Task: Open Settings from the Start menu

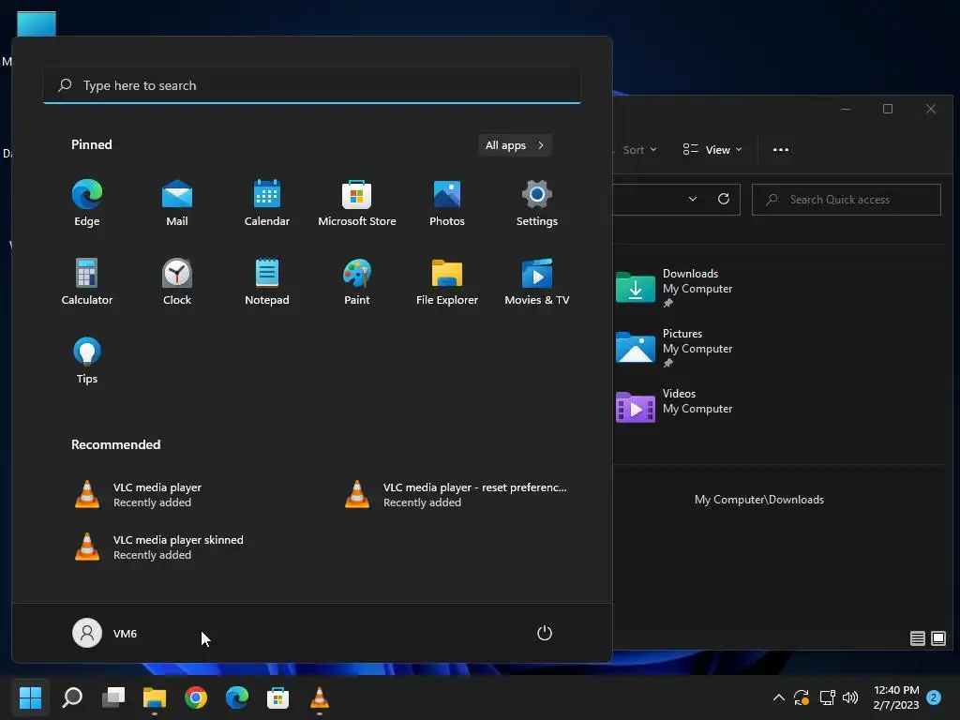Action: coord(537,203)
